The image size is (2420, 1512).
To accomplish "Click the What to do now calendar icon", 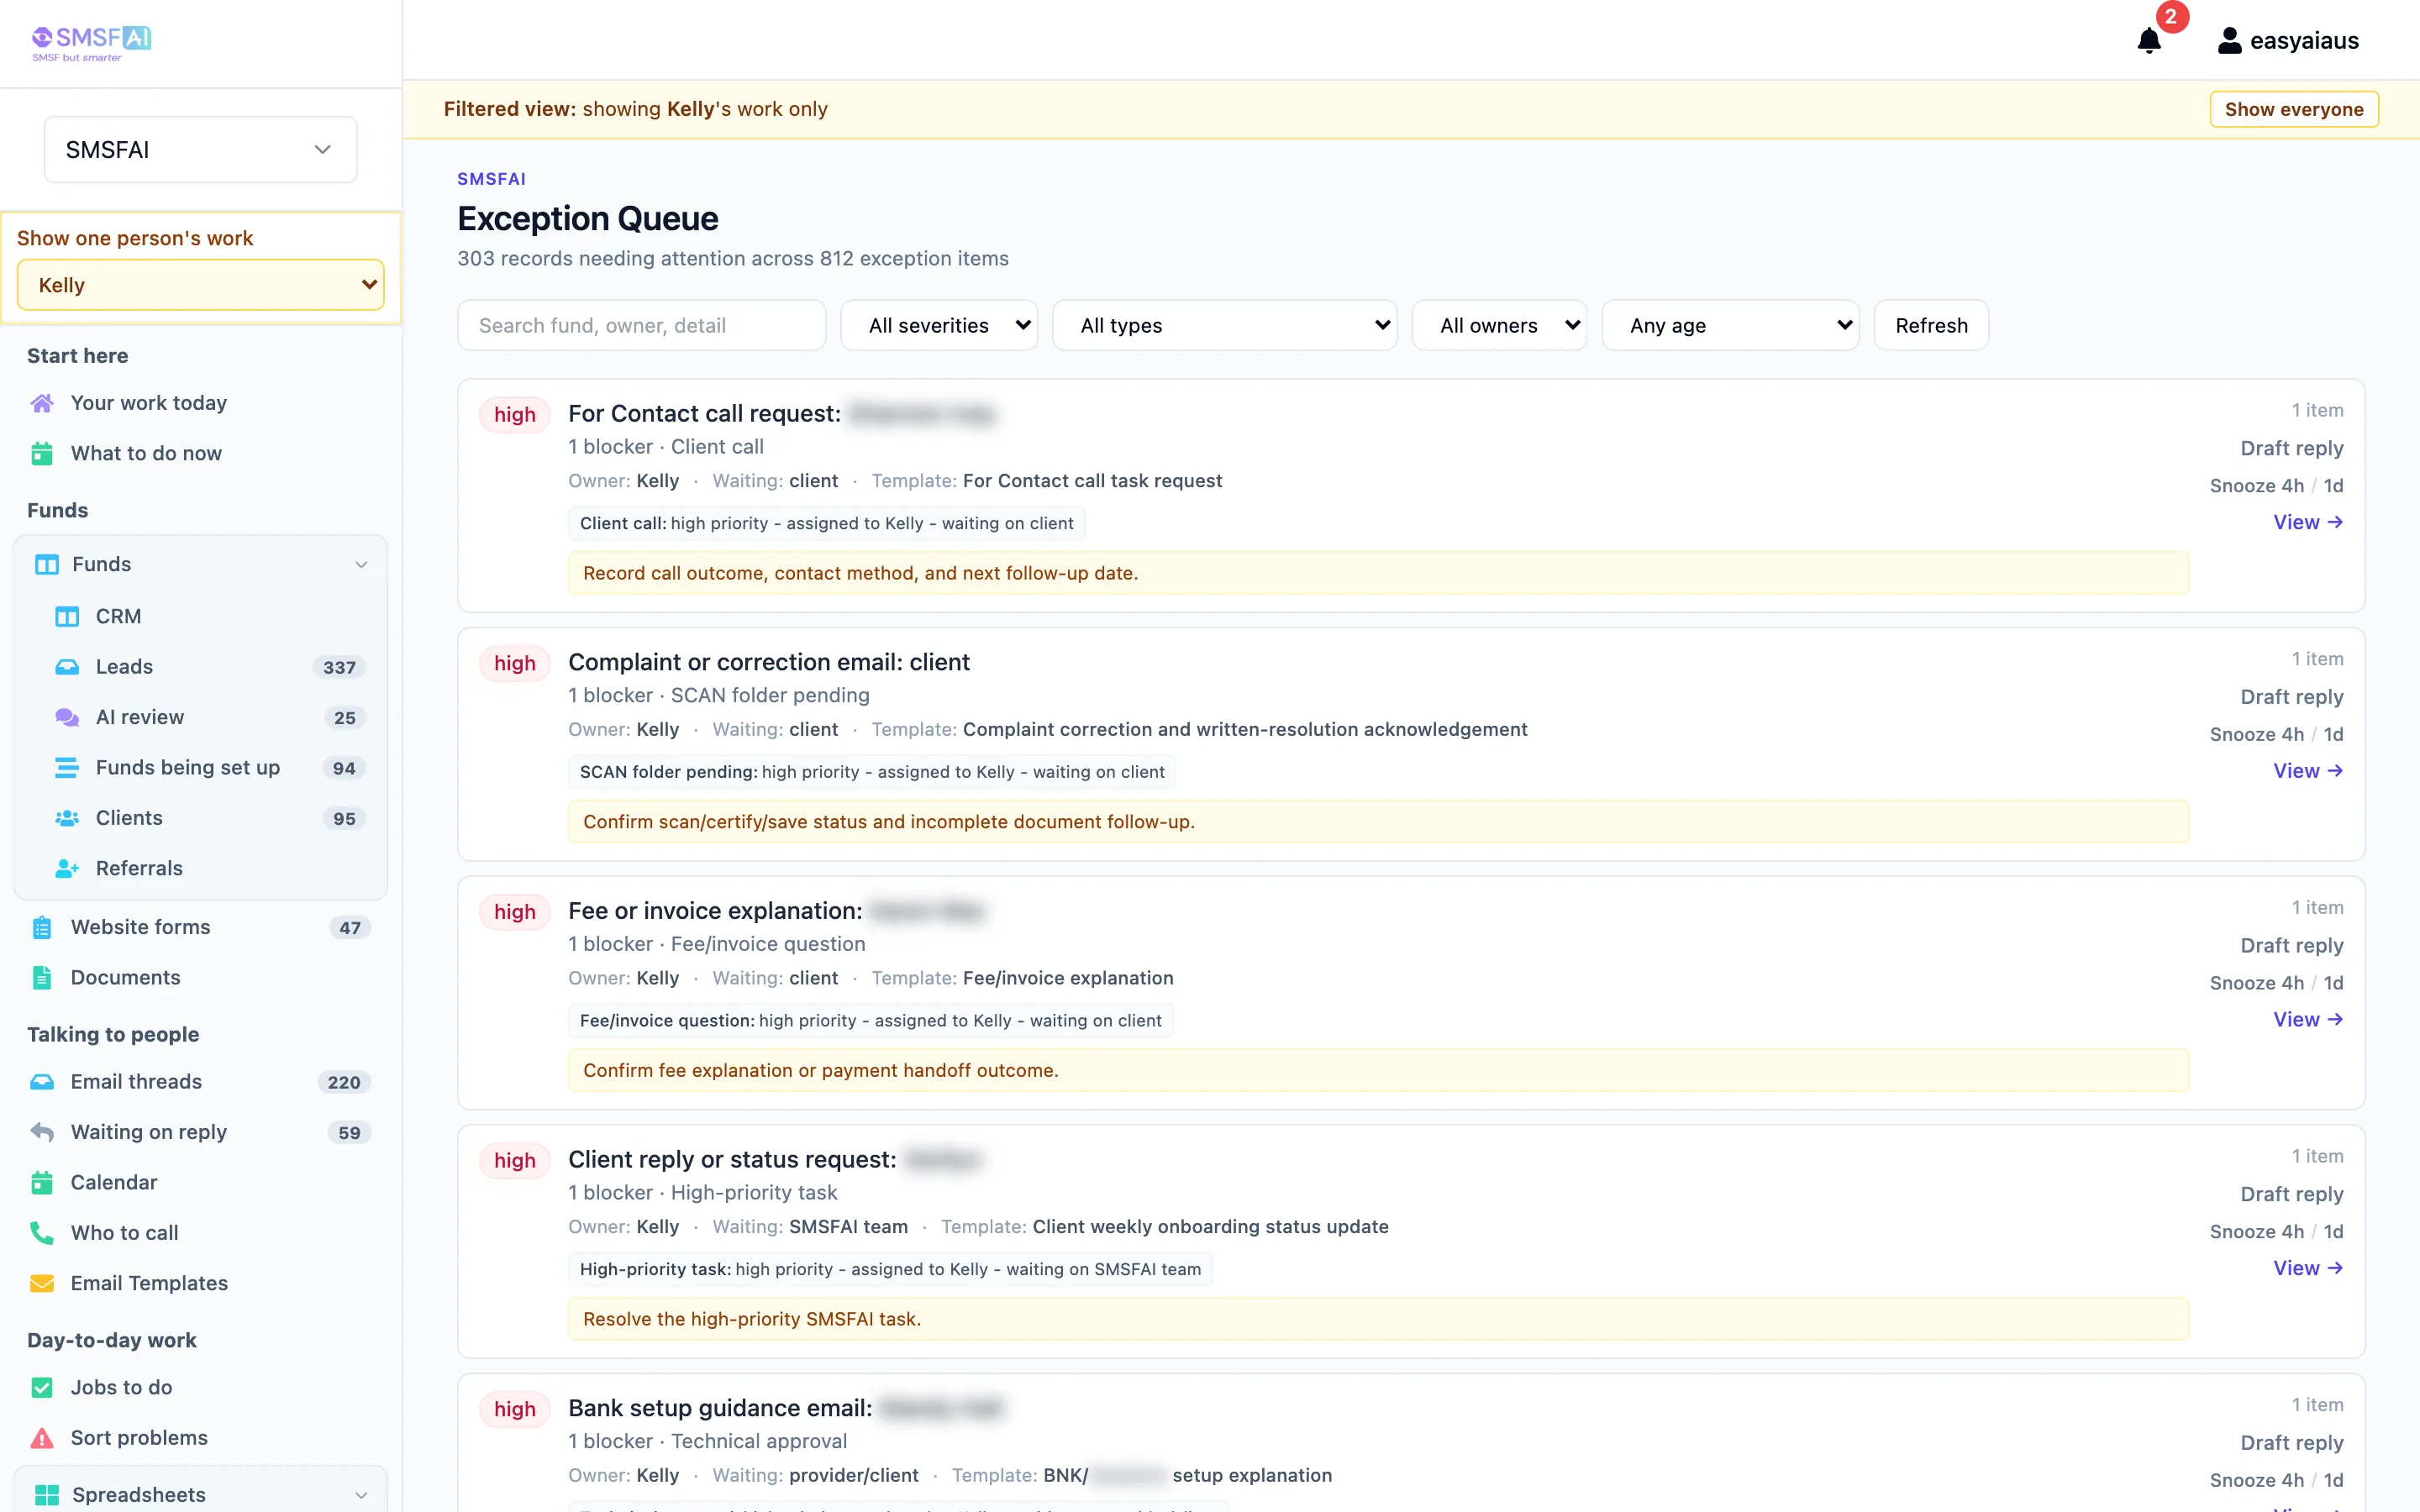I will (42, 454).
